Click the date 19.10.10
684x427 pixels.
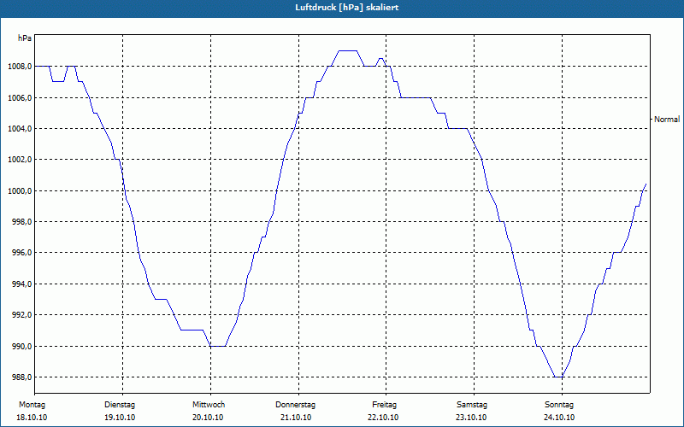[x=120, y=418]
